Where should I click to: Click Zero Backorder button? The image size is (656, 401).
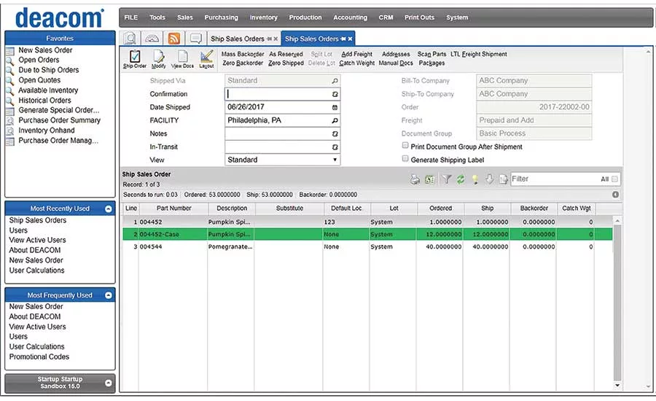[x=243, y=63]
